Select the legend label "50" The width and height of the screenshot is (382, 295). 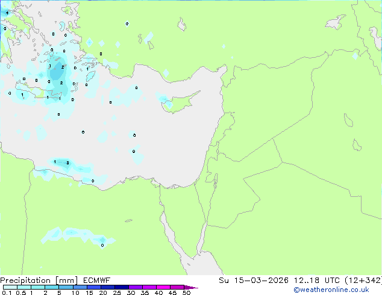point(187,293)
